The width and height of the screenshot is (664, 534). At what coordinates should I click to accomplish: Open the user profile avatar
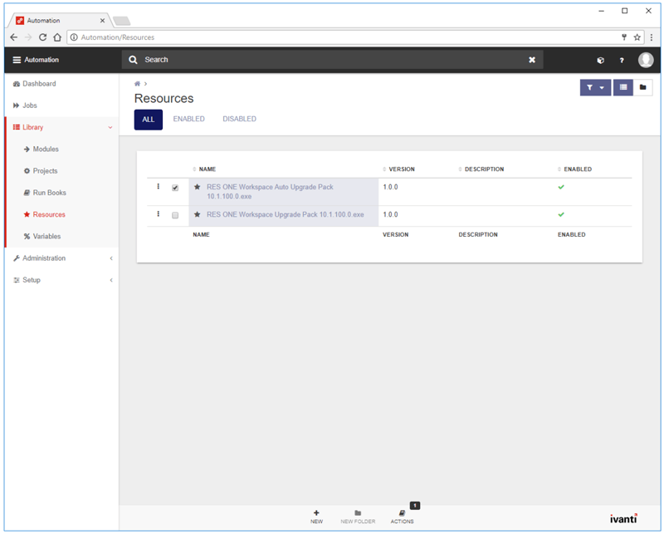646,60
